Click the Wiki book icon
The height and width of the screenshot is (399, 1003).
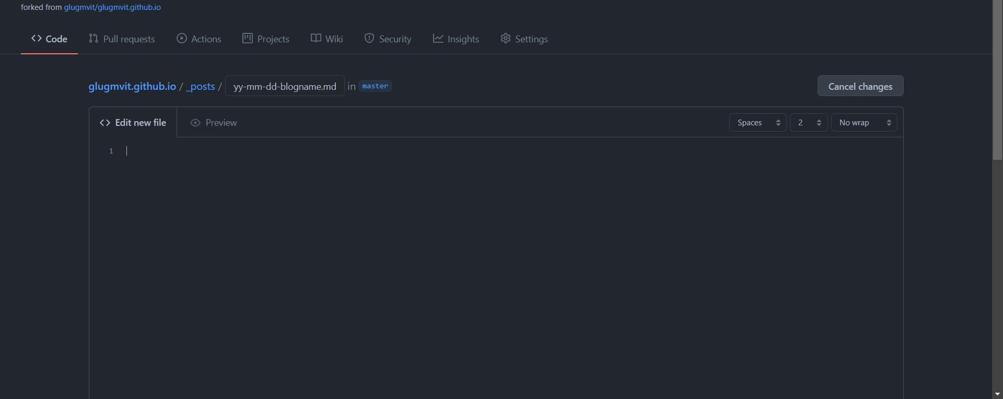[316, 38]
